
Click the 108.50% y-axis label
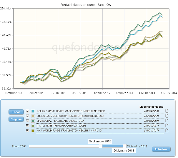click(x=6, y=75)
